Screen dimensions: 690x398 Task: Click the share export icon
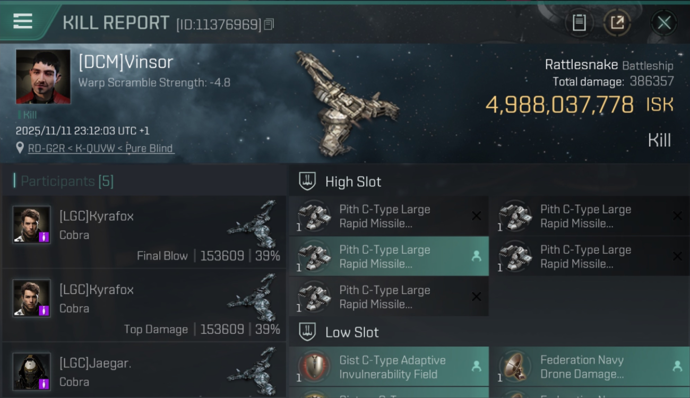coord(617,23)
